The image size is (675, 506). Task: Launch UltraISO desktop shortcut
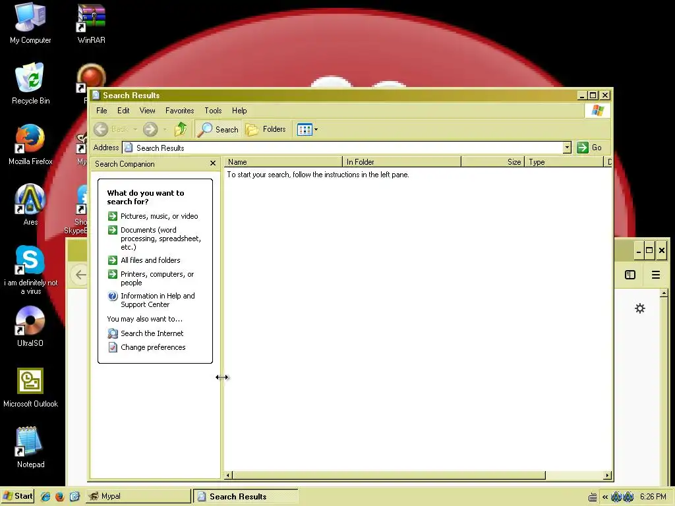coord(30,326)
